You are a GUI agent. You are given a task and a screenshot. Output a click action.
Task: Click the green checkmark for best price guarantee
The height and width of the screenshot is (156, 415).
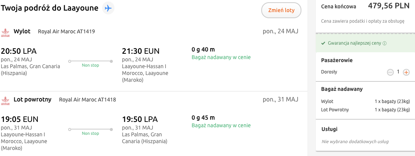(323, 43)
